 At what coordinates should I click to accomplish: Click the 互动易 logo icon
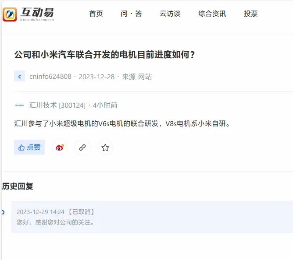(x=10, y=14)
